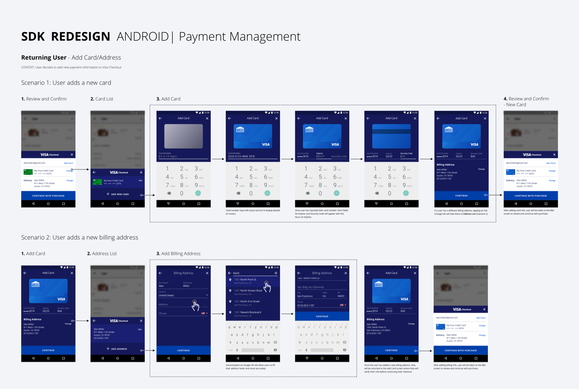The image size is (579, 389).
Task: Tap green next key below 4220 6123 4806 307
Action: [267, 193]
